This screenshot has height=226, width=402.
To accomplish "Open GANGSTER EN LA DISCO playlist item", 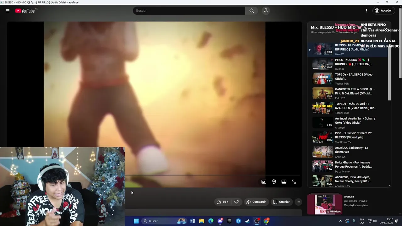I will [347, 94].
